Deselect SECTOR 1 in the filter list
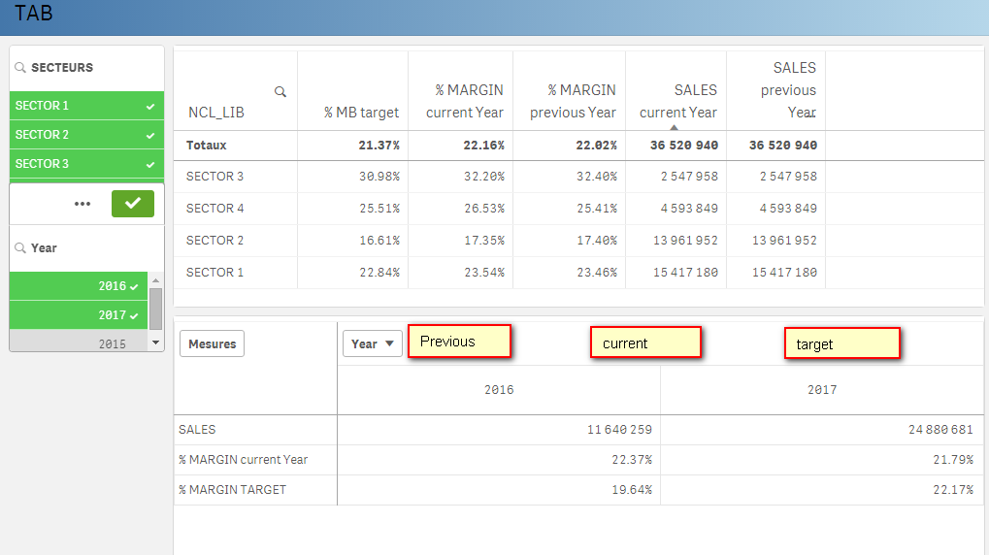989x555 pixels. [x=86, y=106]
